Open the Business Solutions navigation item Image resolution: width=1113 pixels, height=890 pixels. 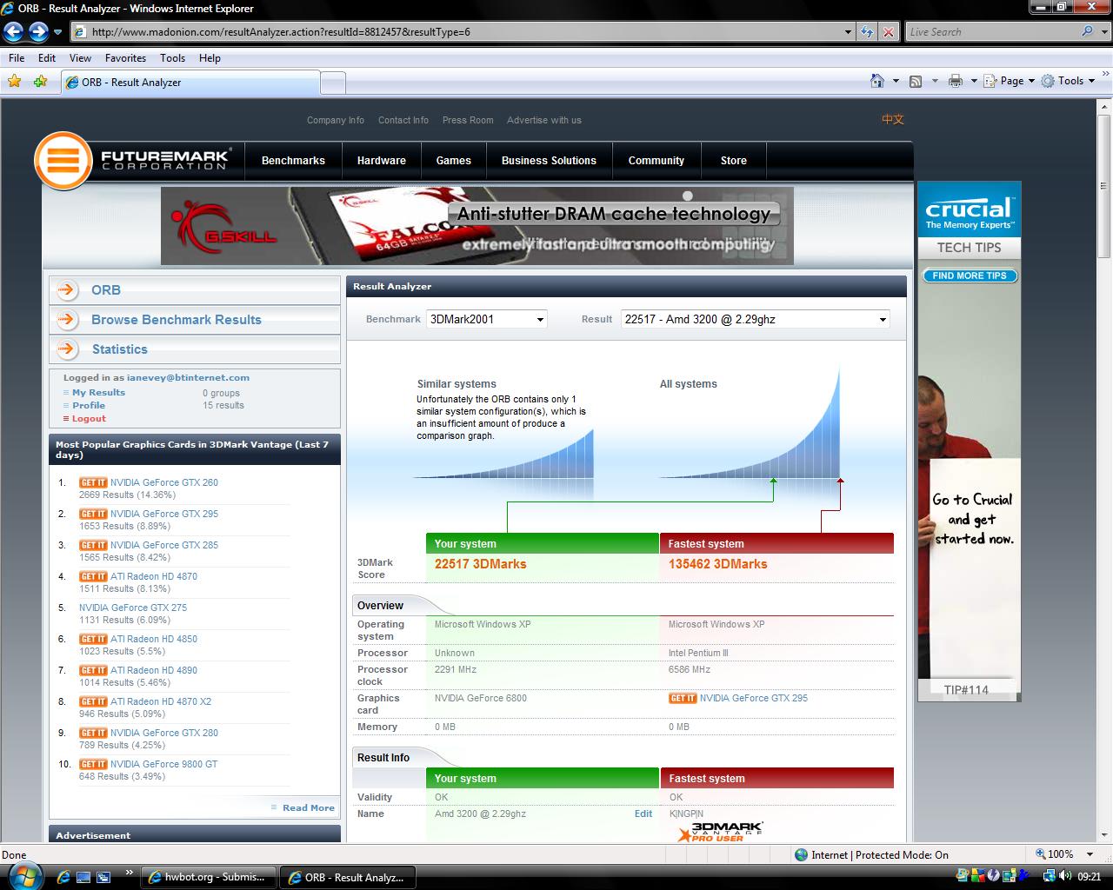click(x=549, y=161)
